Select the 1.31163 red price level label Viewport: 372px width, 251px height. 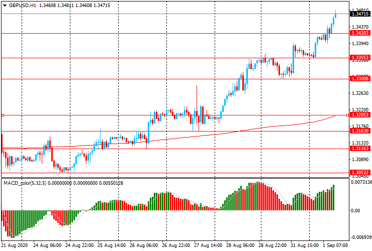click(x=360, y=149)
